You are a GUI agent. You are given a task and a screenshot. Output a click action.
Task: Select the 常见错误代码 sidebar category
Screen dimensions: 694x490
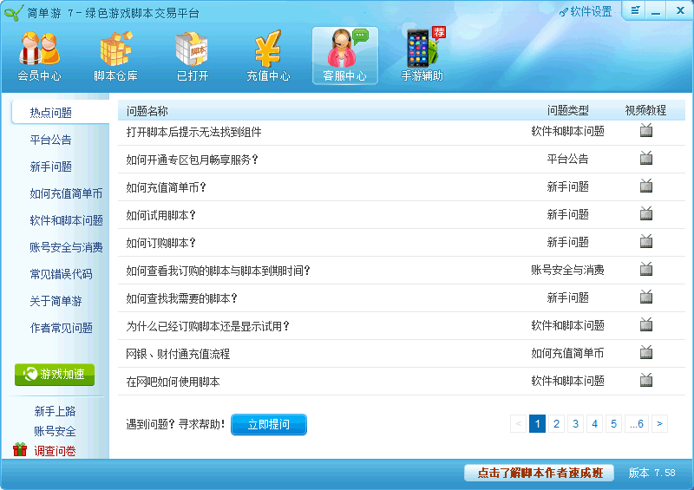point(61,274)
